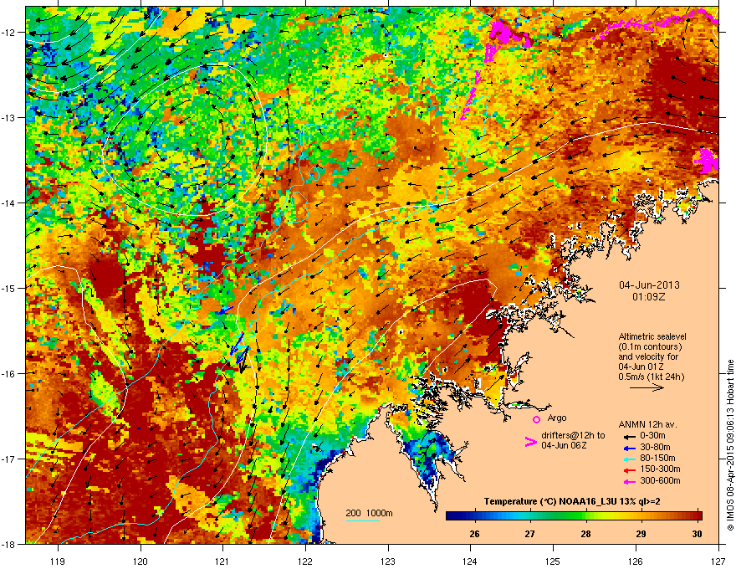Click the magenta Argo circle symbol in legend
The width and height of the screenshot is (736, 569).
click(x=536, y=419)
